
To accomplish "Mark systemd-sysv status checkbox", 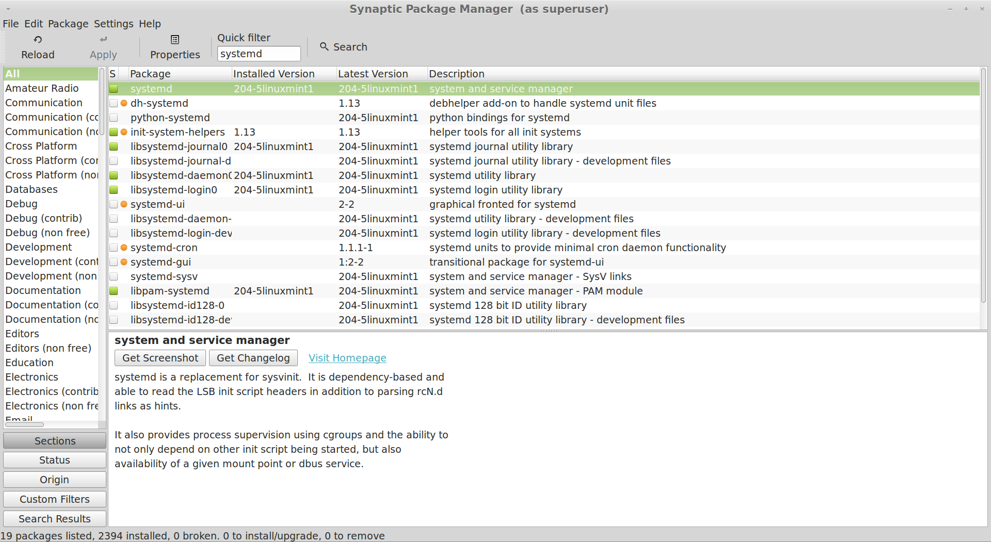I will coord(114,276).
